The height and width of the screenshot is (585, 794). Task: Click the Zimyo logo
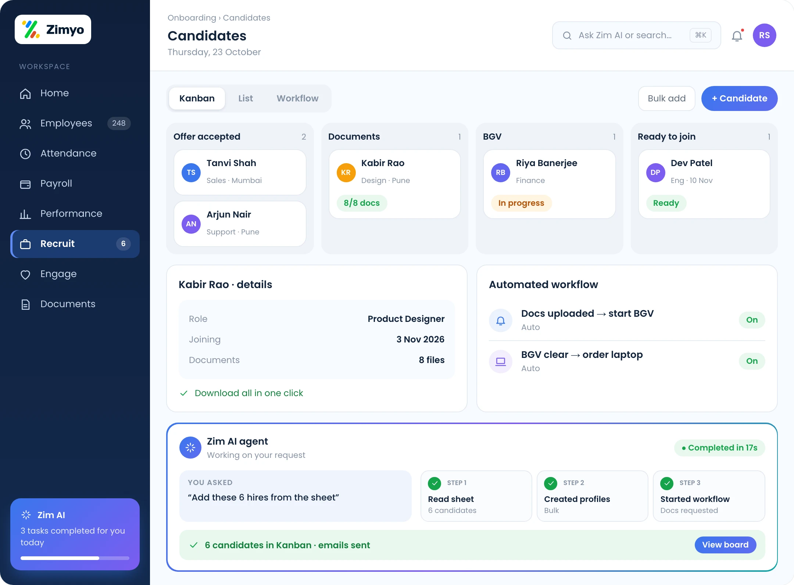point(53,29)
